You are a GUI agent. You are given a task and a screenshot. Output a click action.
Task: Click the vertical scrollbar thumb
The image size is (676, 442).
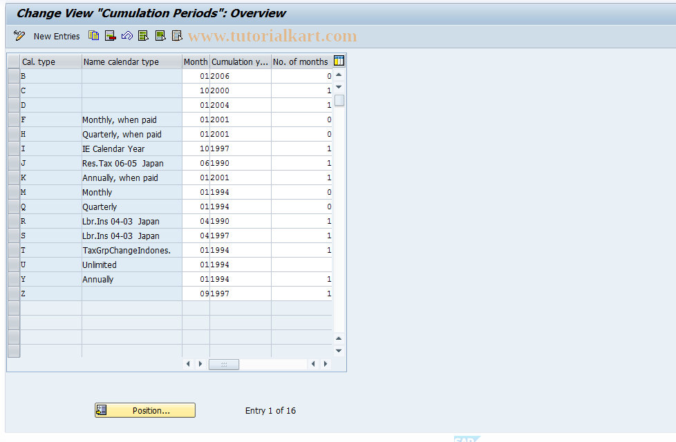point(339,100)
